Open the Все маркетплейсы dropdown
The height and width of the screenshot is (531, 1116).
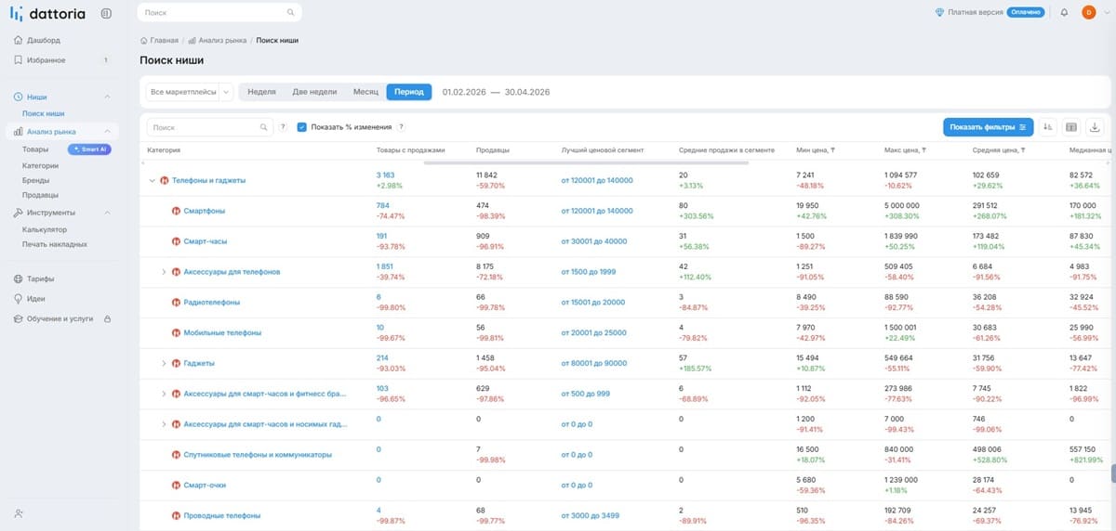tap(190, 92)
